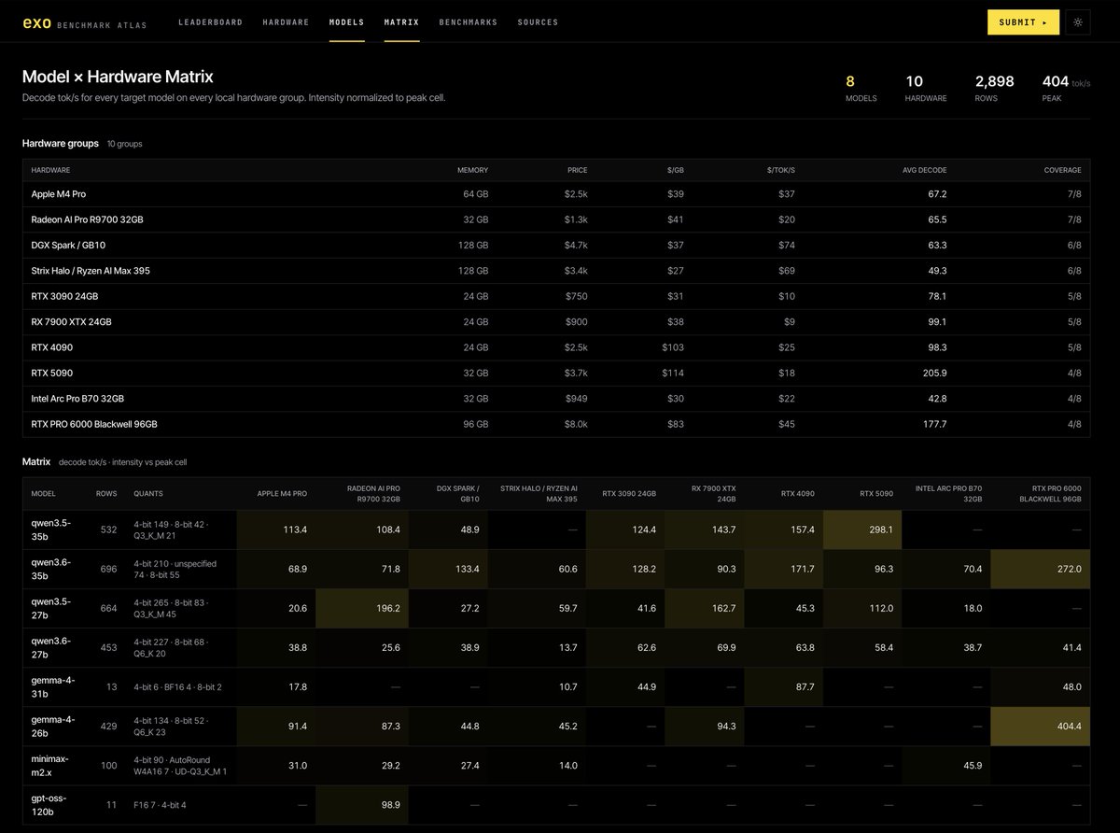Click the 171.7 cell under RTX 4090
The image size is (1120, 833).
(784, 569)
